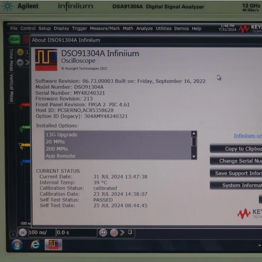
Task: Click the H horizontal settings icon
Action: tap(22, 233)
